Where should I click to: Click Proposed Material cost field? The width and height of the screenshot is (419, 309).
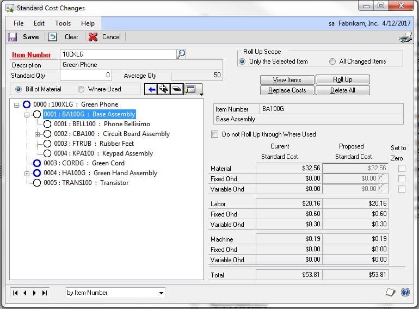[355, 168]
